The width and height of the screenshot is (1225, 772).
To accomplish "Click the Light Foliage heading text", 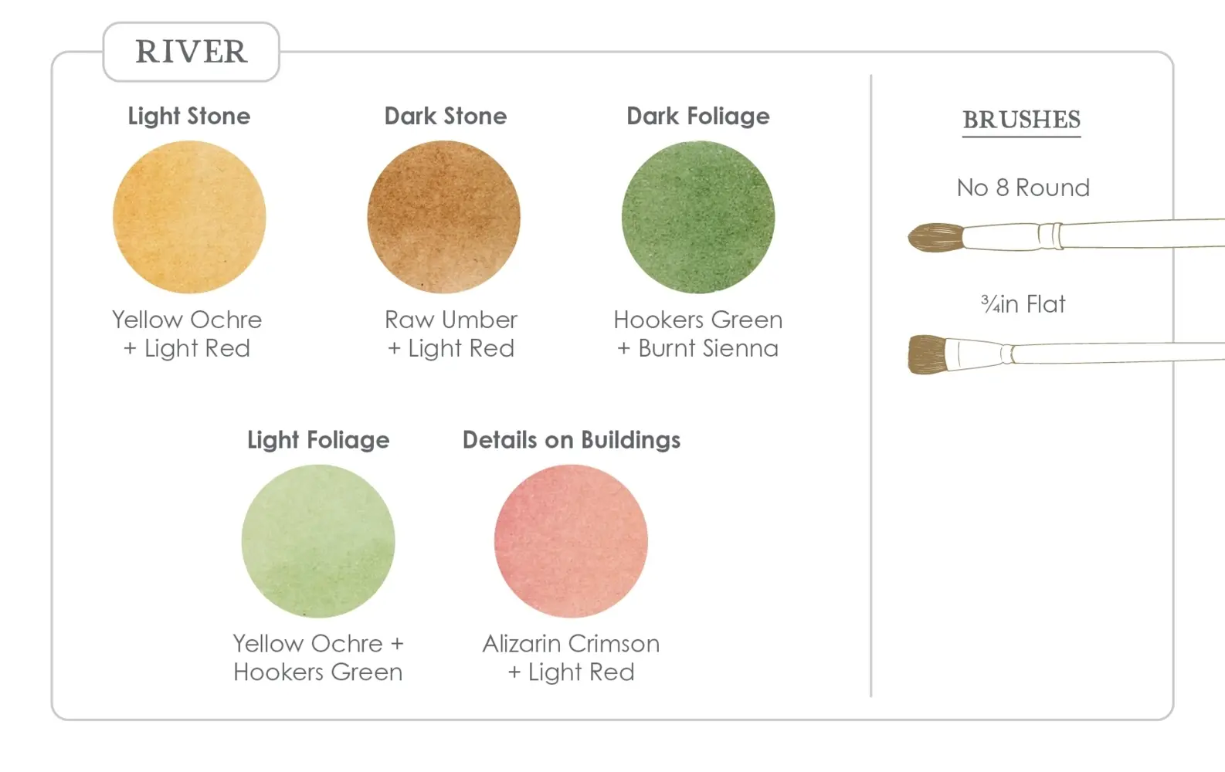I will coord(318,440).
